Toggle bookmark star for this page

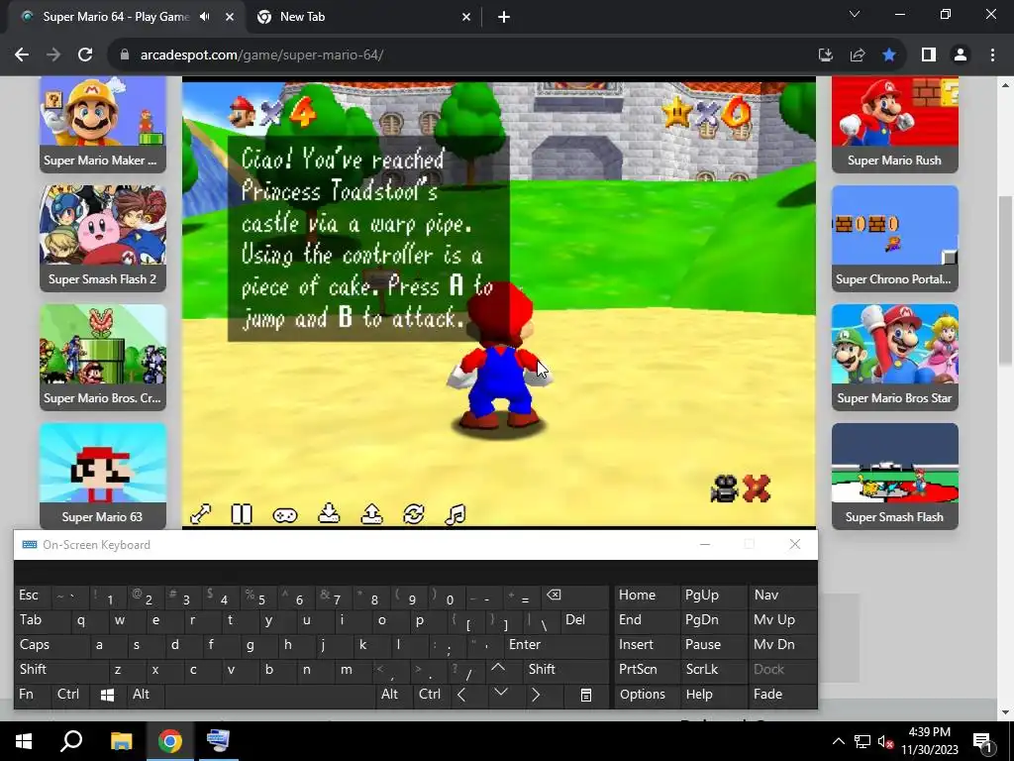[889, 55]
